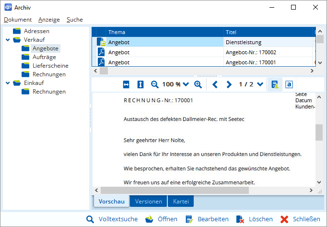Screen dimensions: 327x227
Task: Click the preview vertical scrollbar thumb
Action: click(319, 132)
